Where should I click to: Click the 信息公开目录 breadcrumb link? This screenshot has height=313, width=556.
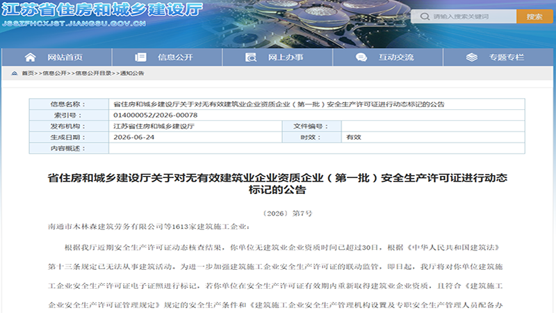point(93,73)
